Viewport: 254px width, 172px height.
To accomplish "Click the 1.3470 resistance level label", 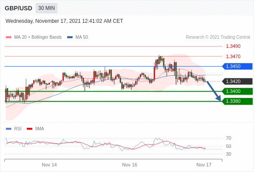I will tap(233, 56).
